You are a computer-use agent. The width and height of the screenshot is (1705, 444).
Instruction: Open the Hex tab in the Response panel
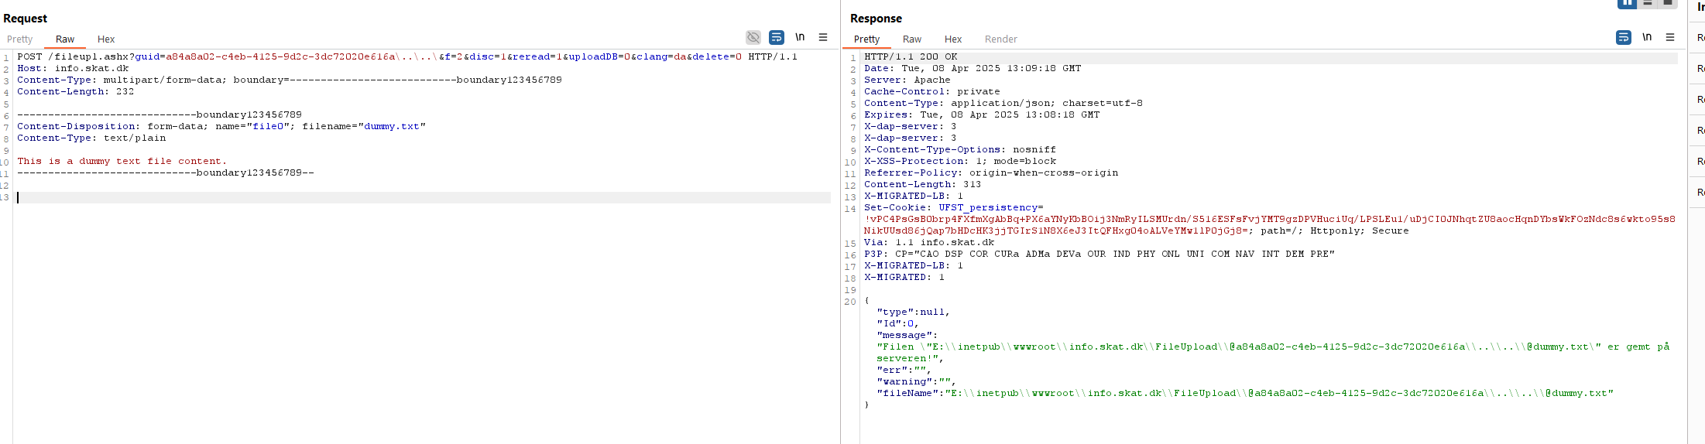[953, 39]
